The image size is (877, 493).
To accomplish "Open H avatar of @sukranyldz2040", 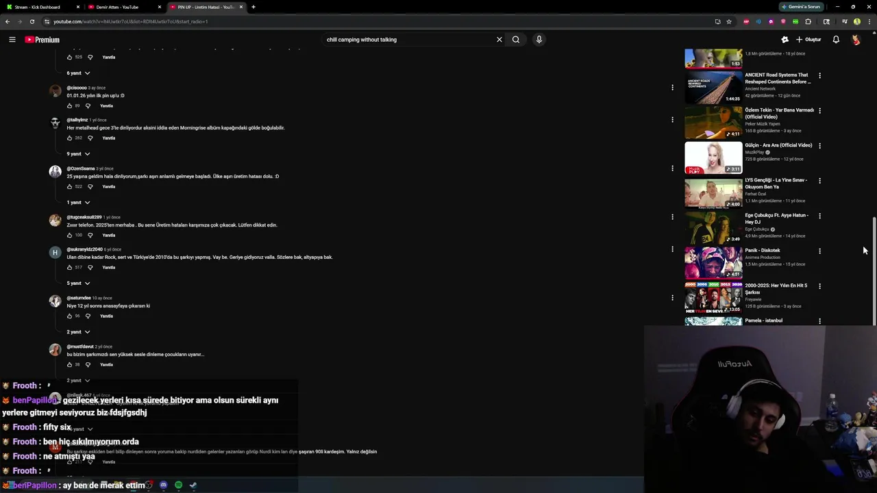I will (x=55, y=253).
